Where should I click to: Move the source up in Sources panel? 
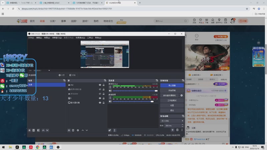coord(83,130)
